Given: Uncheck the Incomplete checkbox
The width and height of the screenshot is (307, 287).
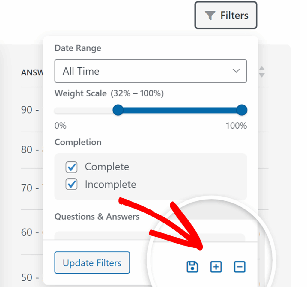Looking at the screenshot, I should 72,185.
